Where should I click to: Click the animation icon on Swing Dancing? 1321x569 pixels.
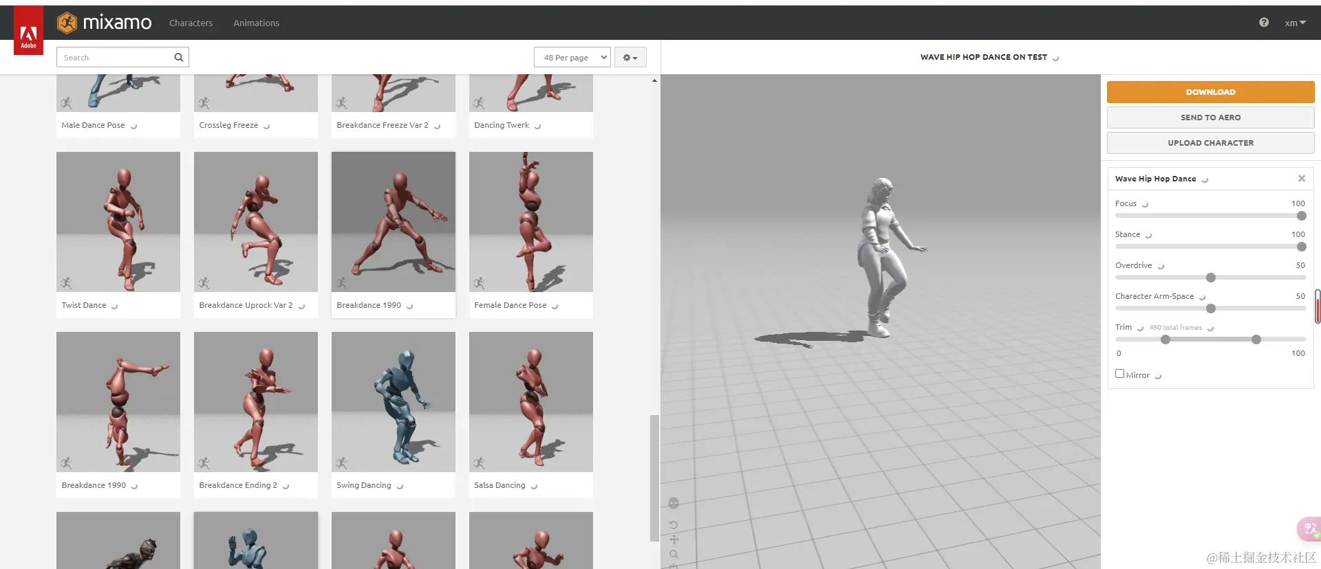tap(341, 463)
